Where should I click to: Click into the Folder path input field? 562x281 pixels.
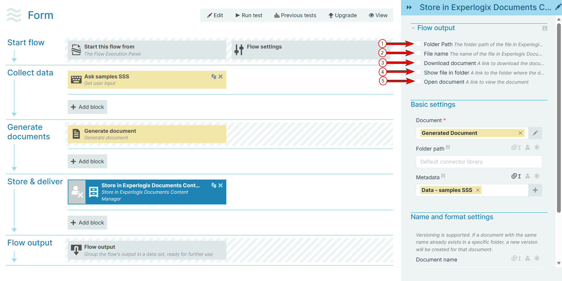click(479, 162)
